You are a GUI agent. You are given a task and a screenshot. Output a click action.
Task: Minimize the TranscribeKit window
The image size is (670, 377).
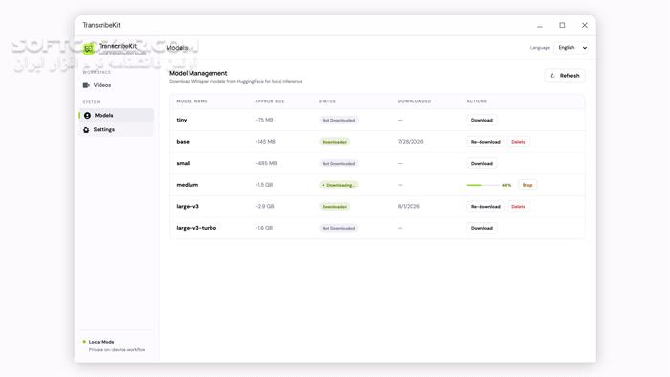(540, 26)
